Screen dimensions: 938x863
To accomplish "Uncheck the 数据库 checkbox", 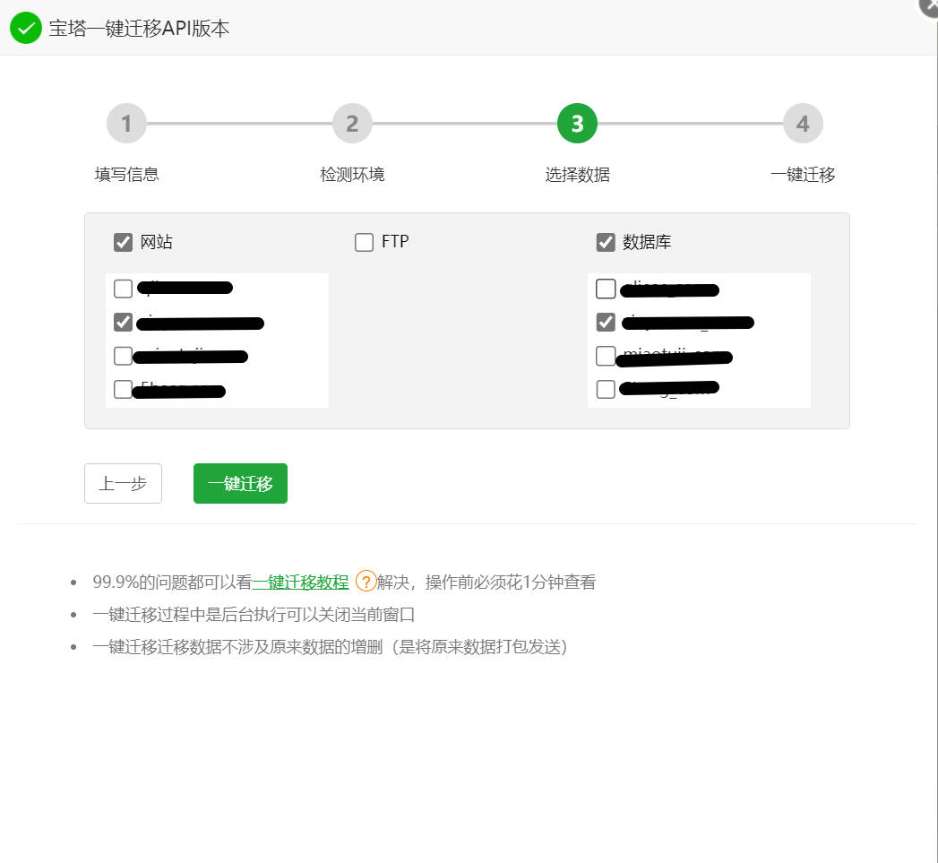I will pyautogui.click(x=605, y=241).
